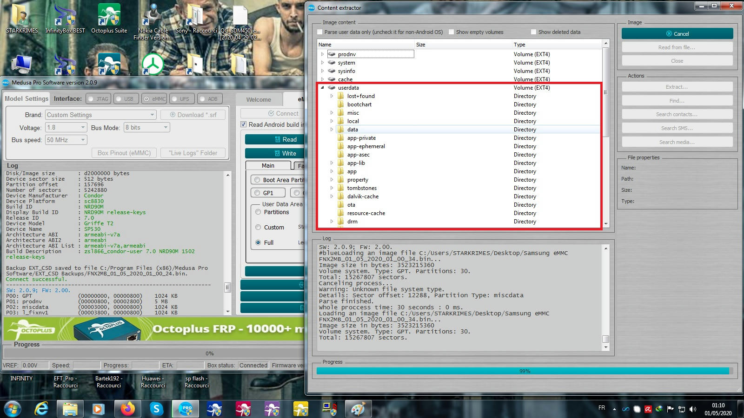The height and width of the screenshot is (418, 744).
Task: Launch Firefox from the taskbar
Action: point(127,409)
